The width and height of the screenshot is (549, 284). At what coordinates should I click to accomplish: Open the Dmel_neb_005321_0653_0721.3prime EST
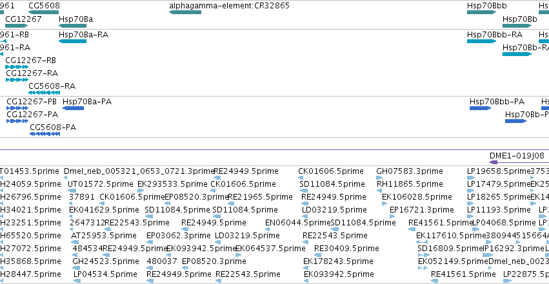139,171
